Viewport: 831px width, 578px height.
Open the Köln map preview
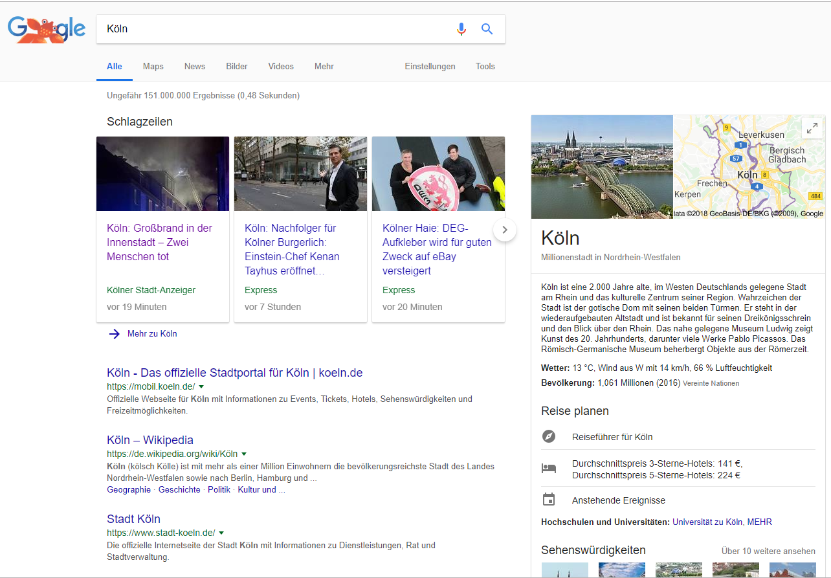coord(749,167)
